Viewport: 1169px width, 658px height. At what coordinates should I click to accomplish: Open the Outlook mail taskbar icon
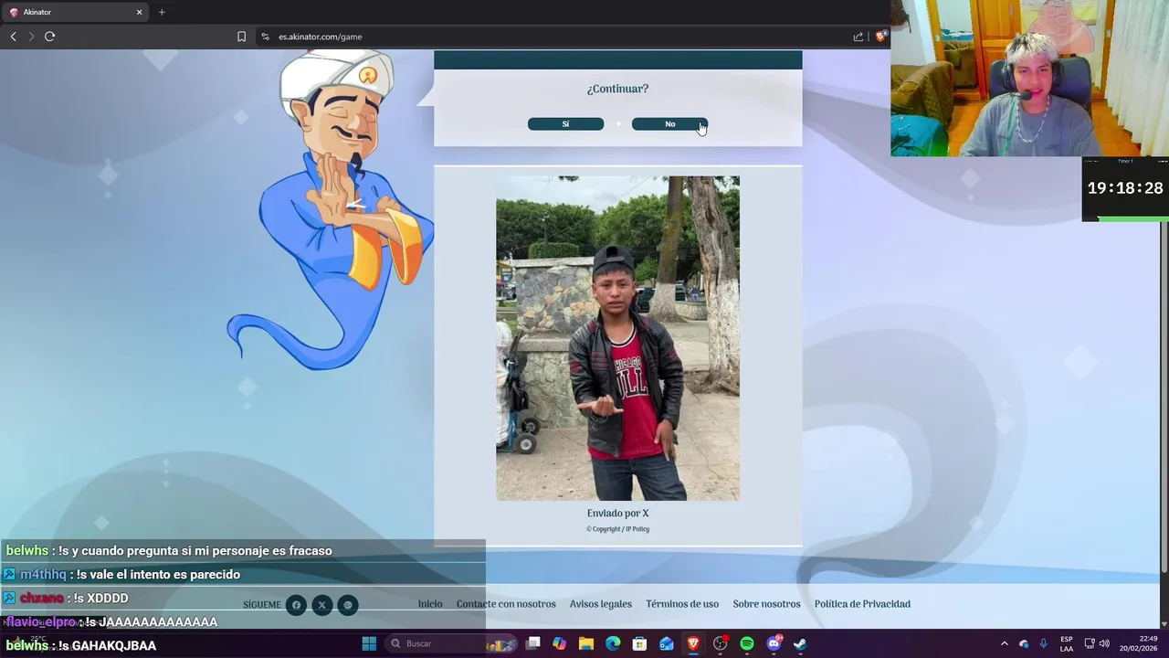(x=667, y=643)
